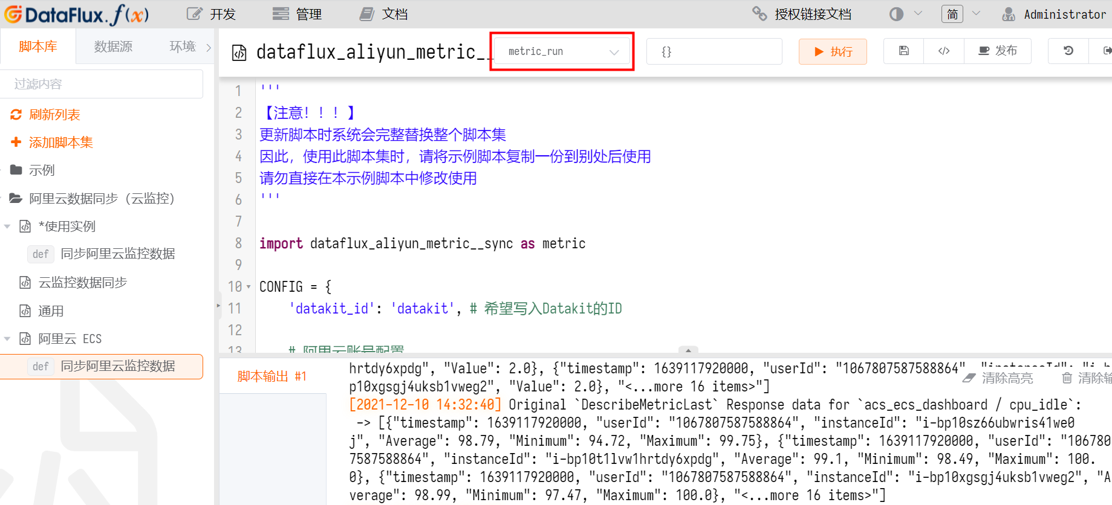Viewport: 1112px width, 505px height.
Task: Click the {} arguments input field
Action: (714, 51)
